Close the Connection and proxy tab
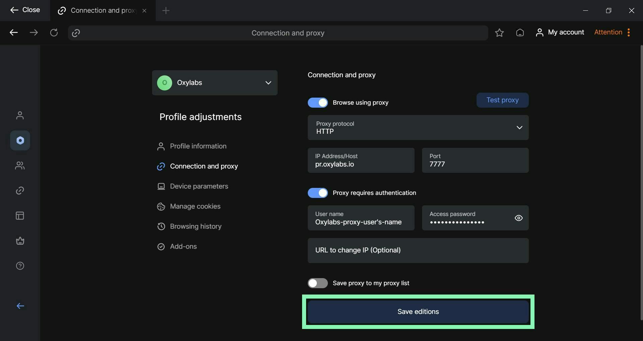Screen dimensions: 643x341 (x=144, y=11)
